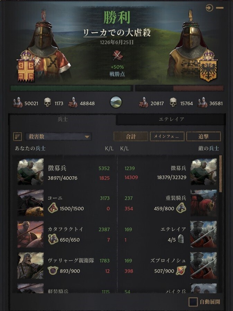Enable the 自動展開 checkbox

pos(193,302)
